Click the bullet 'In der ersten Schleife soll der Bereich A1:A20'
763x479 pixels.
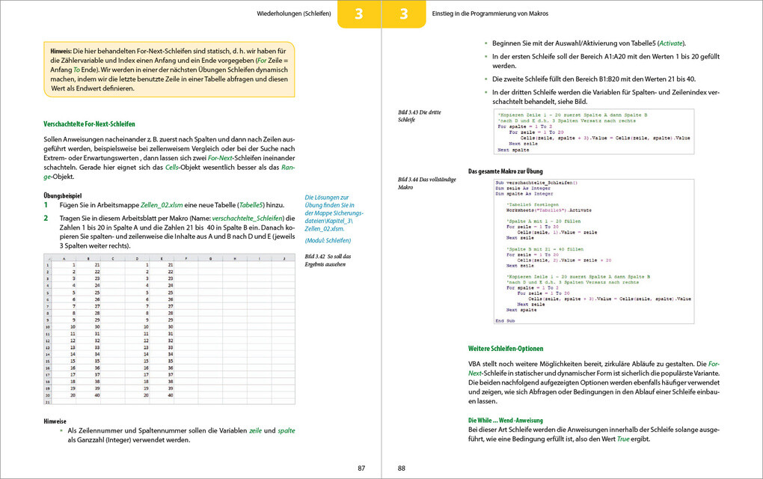605,61
